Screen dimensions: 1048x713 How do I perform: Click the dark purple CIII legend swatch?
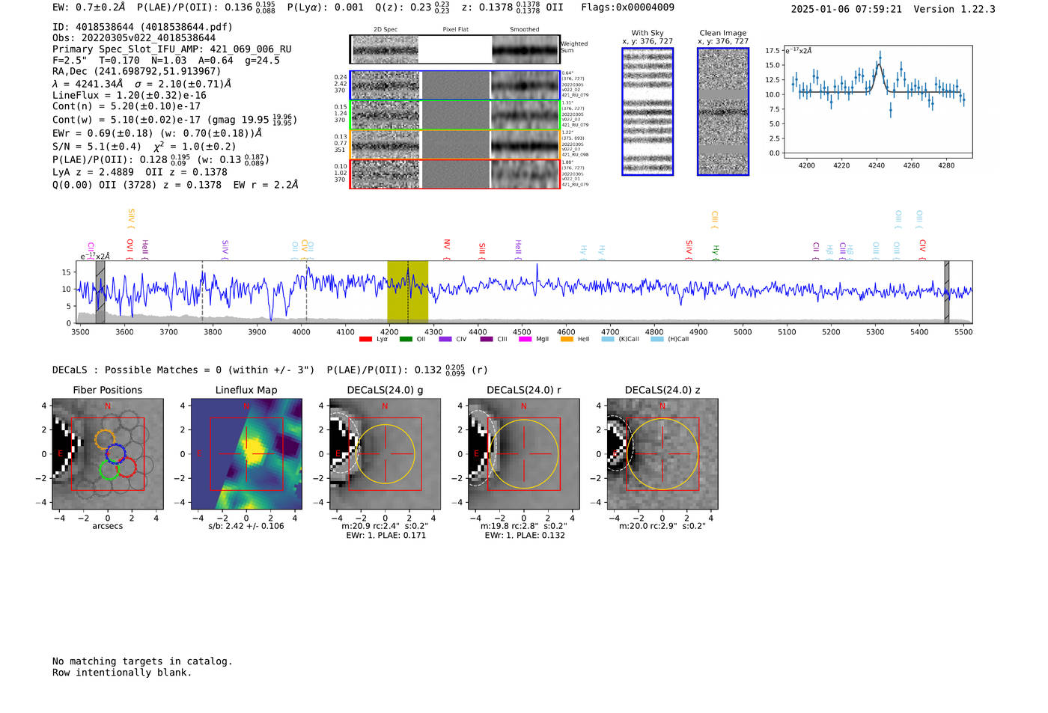(487, 340)
